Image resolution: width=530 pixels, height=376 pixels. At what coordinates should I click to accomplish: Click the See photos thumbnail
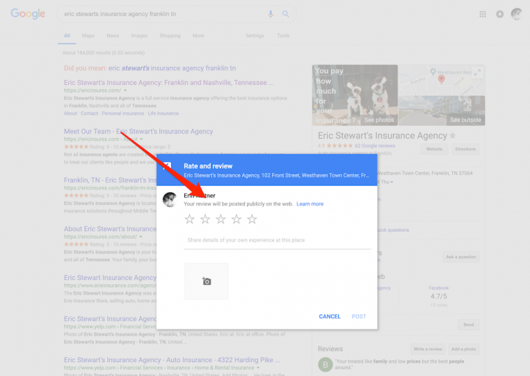pos(355,95)
